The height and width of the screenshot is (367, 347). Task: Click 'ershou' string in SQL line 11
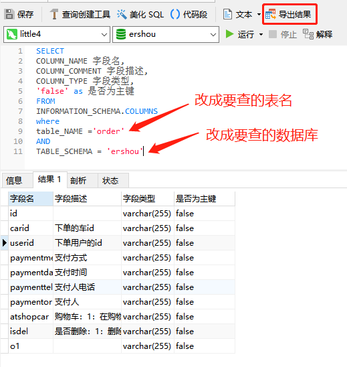click(x=125, y=151)
